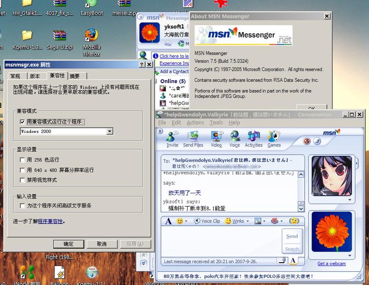Expand gift pack dropdown arrow
The width and height of the screenshot is (369, 285).
click(282, 221)
